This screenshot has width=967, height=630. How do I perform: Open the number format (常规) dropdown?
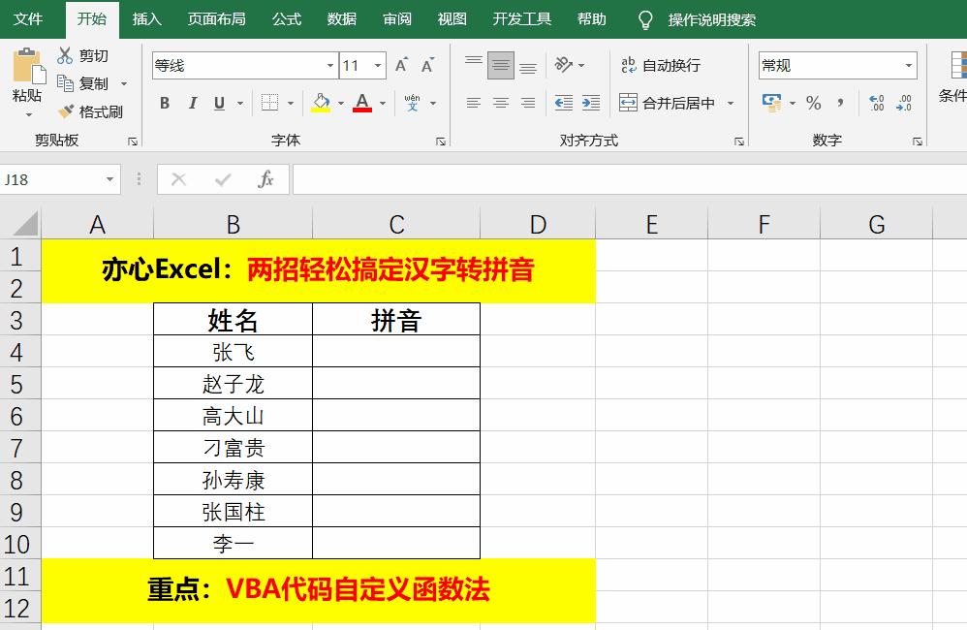[908, 65]
